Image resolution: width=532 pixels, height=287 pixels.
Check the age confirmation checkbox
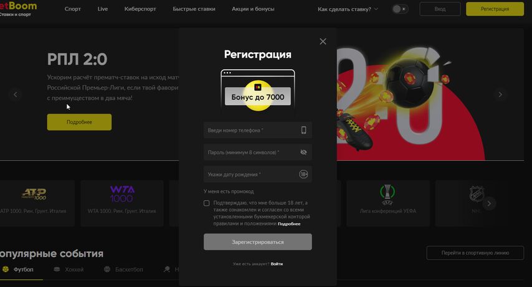206,203
